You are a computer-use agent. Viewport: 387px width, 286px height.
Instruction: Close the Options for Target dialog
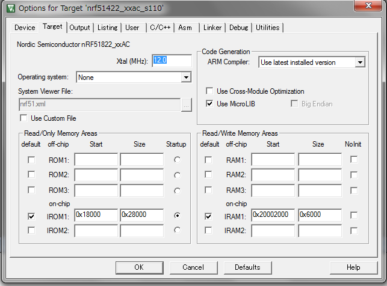pos(368,5)
